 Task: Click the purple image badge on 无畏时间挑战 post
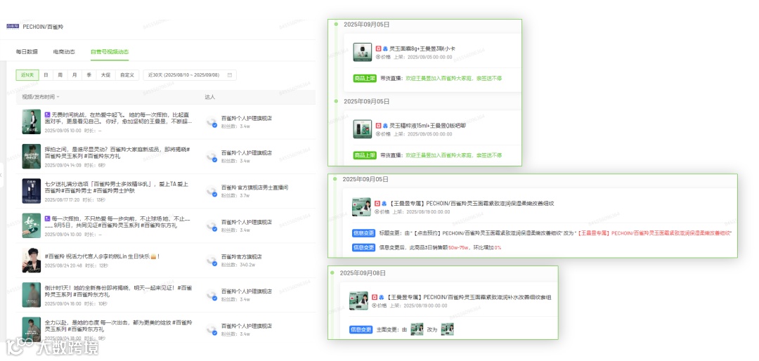tap(47, 114)
